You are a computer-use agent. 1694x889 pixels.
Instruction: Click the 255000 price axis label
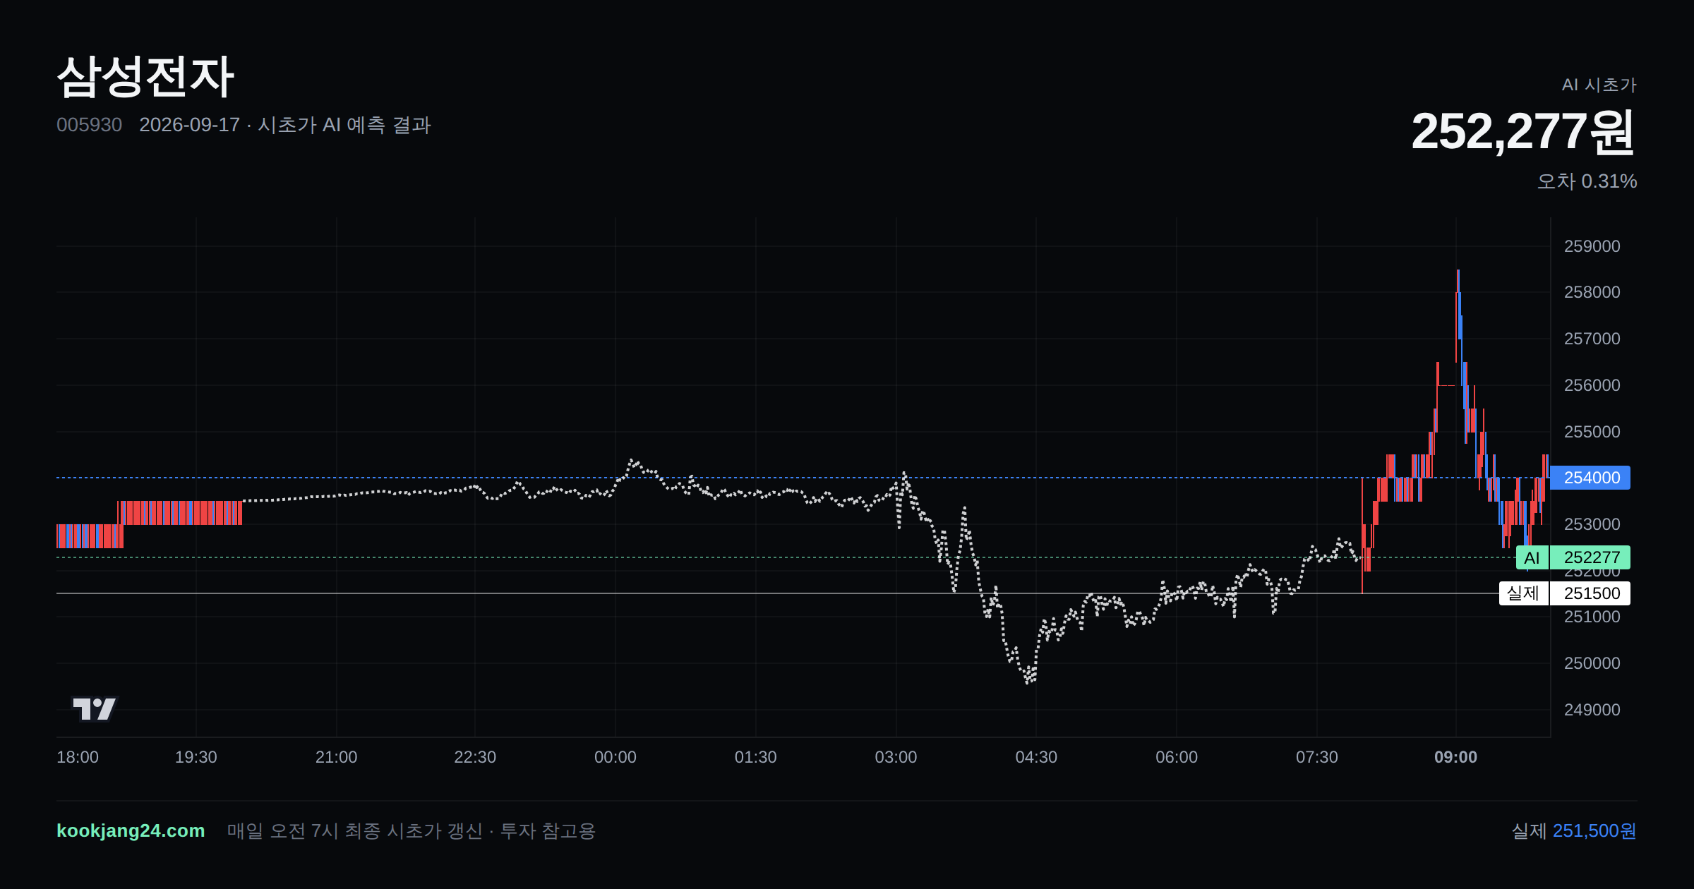pyautogui.click(x=1592, y=432)
